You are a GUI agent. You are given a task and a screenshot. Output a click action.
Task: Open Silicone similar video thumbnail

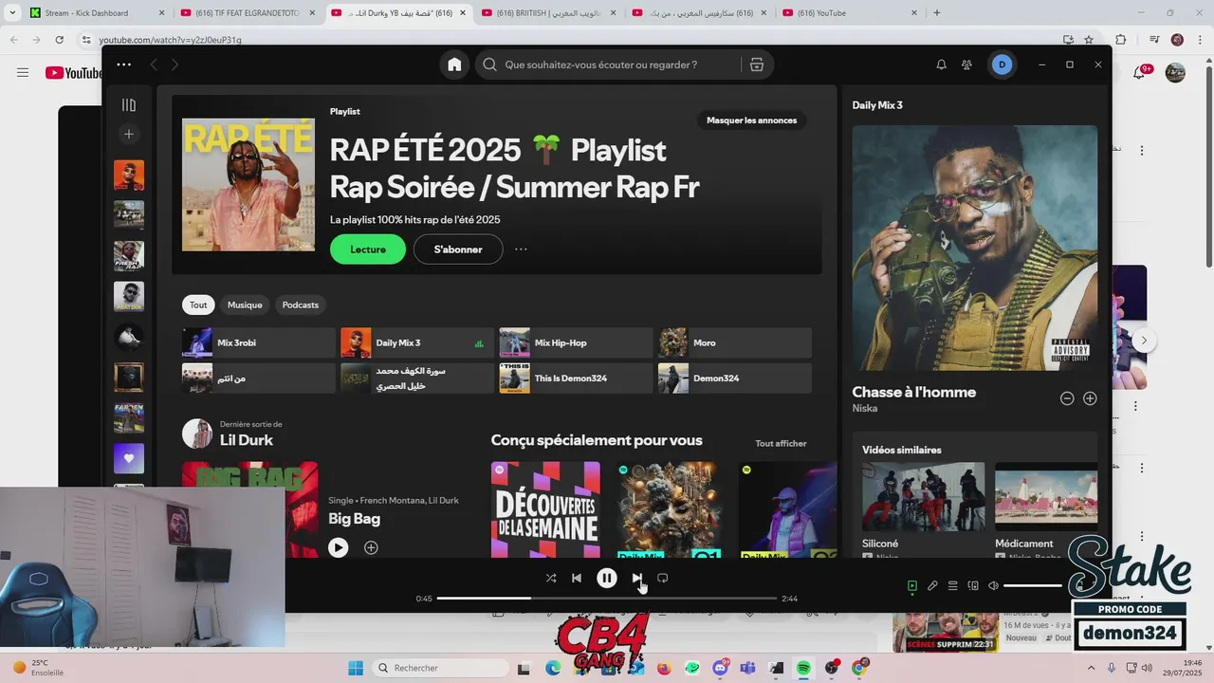[924, 496]
